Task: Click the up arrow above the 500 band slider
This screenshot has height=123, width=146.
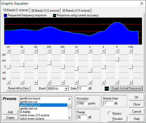Action: pos(63,51)
